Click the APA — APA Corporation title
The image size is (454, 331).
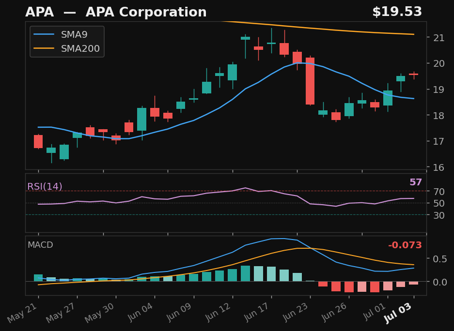coord(116,12)
